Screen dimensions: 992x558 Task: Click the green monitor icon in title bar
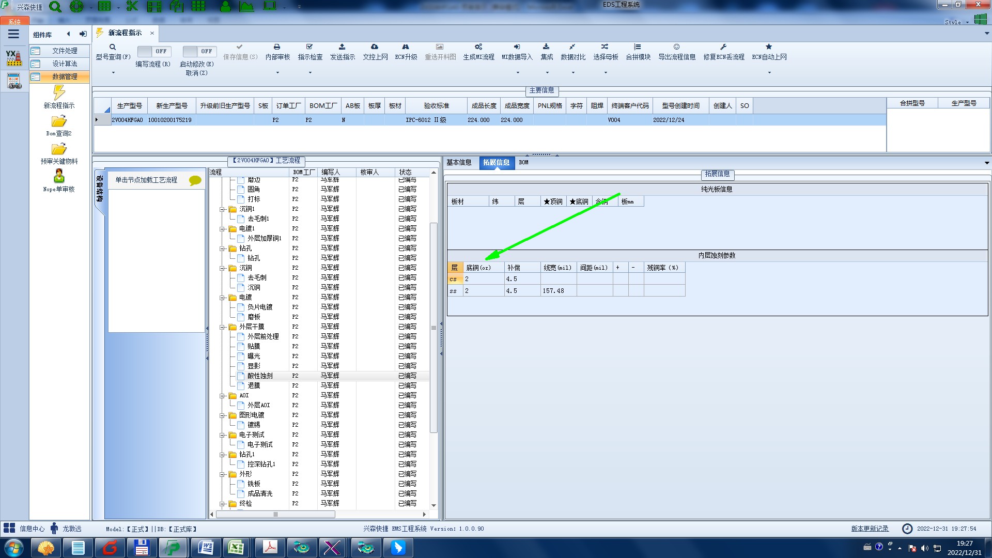click(x=270, y=6)
